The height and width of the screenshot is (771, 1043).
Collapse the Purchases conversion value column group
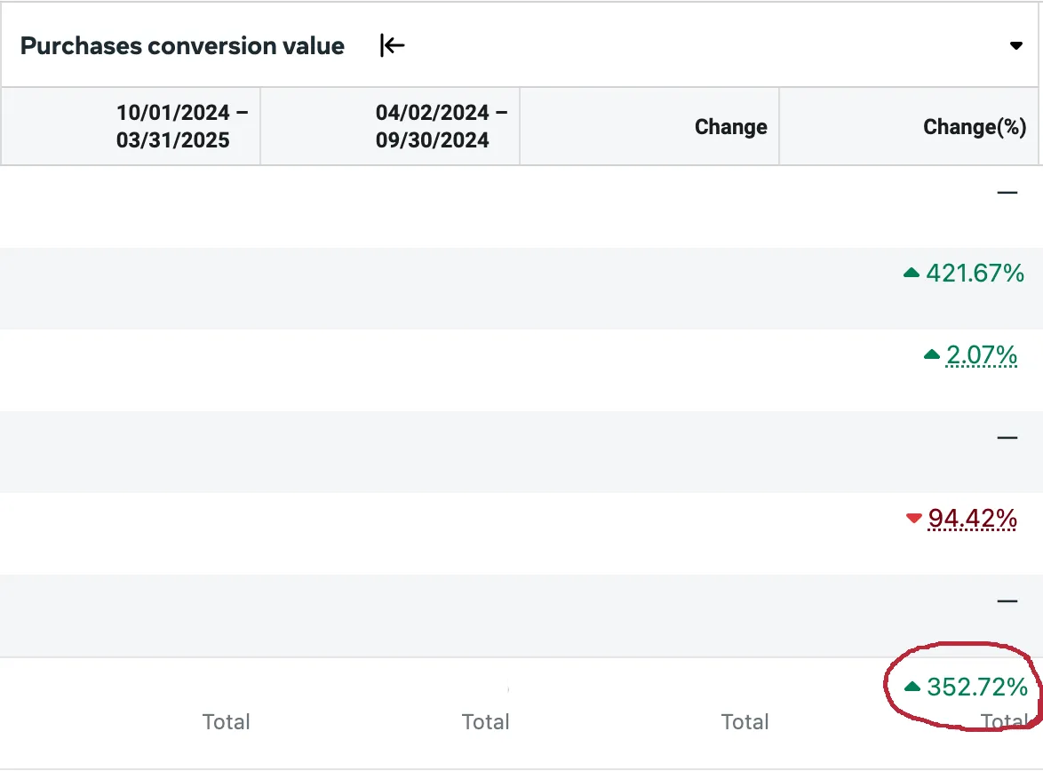click(392, 45)
